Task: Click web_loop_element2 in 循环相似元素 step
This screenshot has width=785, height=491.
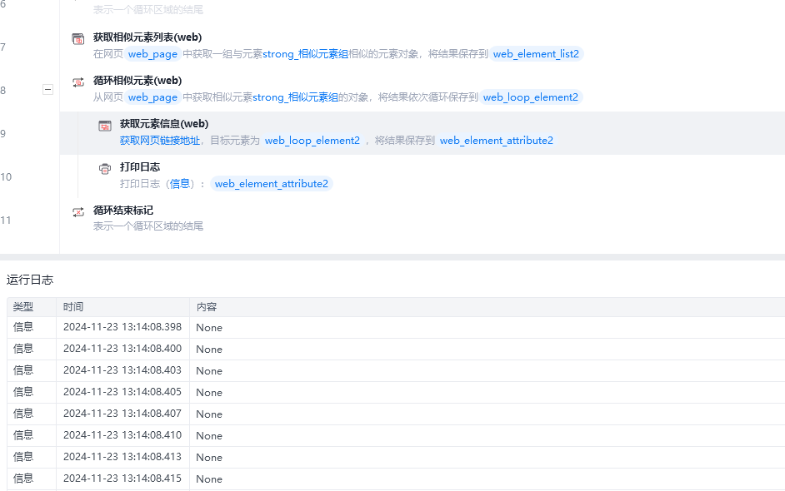Action: tap(530, 97)
